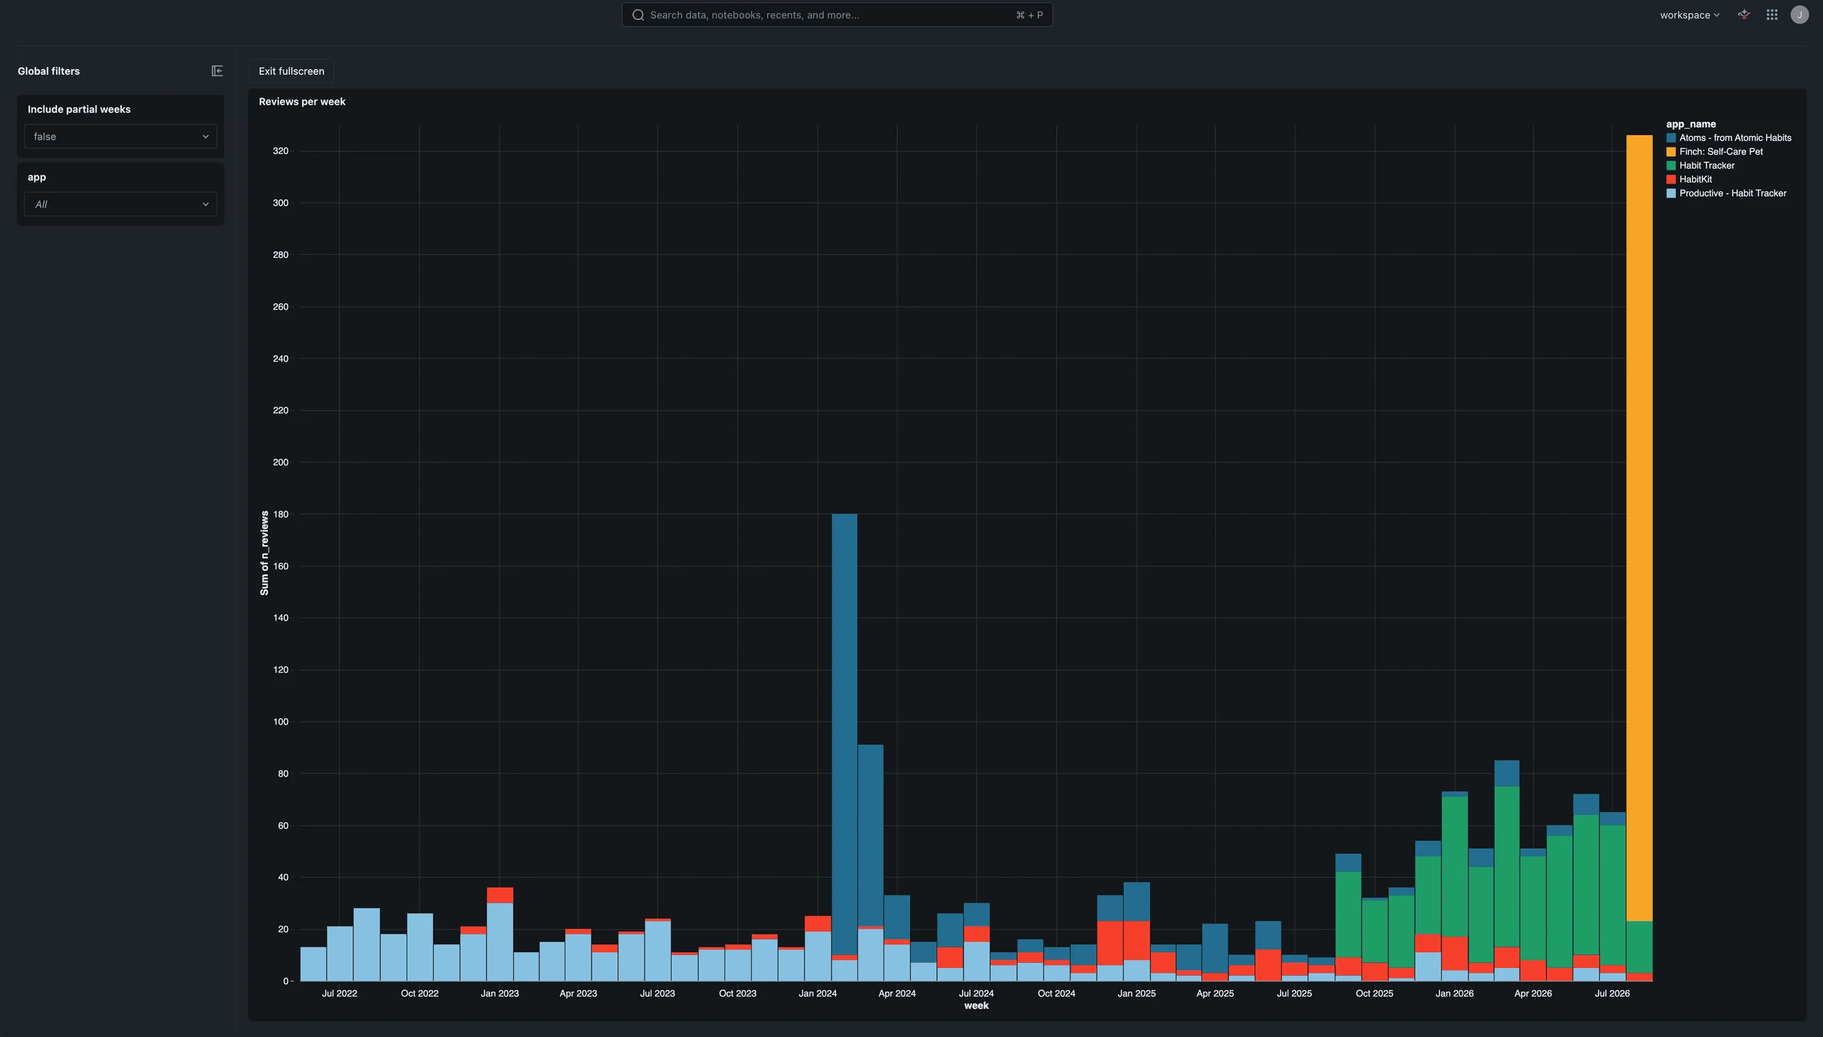
Task: Click the Global filters heading
Action: point(48,70)
